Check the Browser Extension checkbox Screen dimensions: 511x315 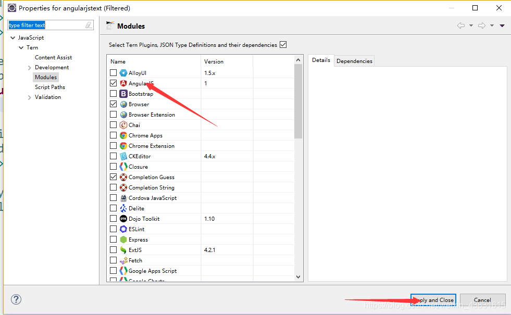113,115
